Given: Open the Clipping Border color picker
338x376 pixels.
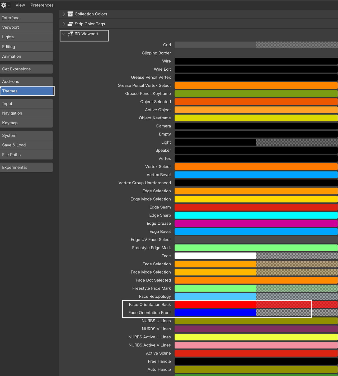Looking at the screenshot, I should [256, 53].
